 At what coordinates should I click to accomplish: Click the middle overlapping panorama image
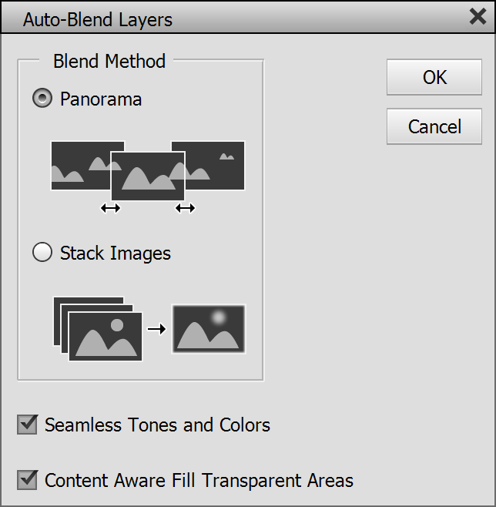coord(148,176)
